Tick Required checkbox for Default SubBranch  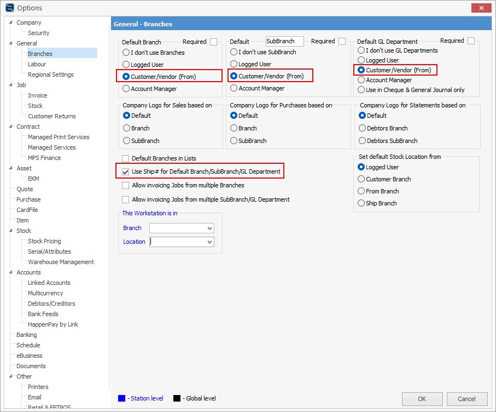tap(342, 41)
